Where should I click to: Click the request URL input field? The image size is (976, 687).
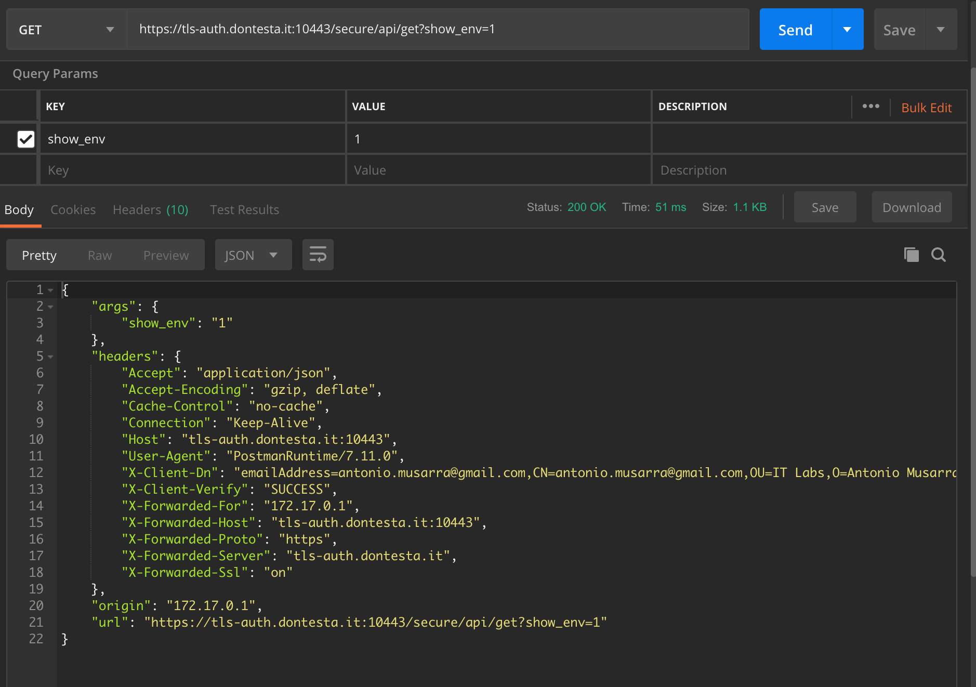coord(438,29)
